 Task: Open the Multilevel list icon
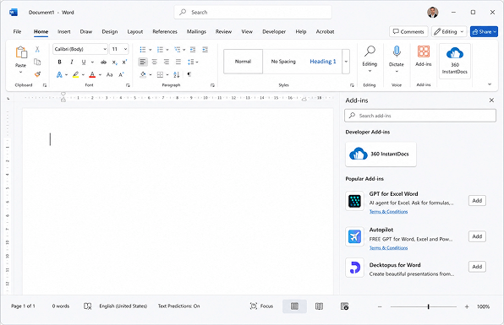tap(177, 50)
